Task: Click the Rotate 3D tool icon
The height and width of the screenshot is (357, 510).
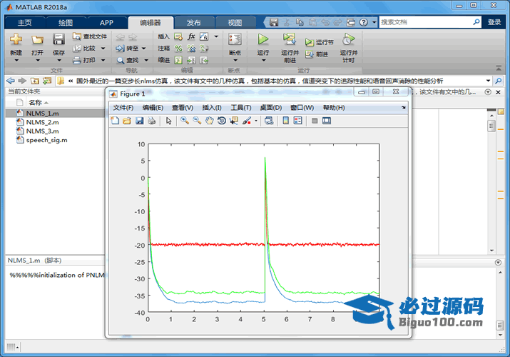Action: click(x=221, y=121)
